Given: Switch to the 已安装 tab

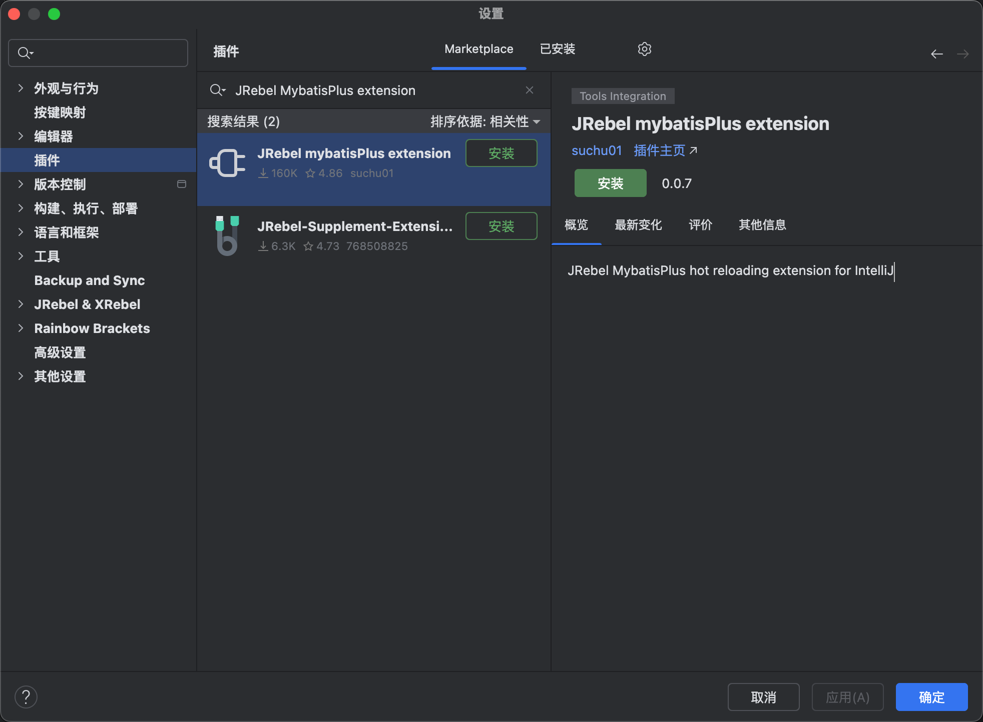Looking at the screenshot, I should tap(557, 49).
